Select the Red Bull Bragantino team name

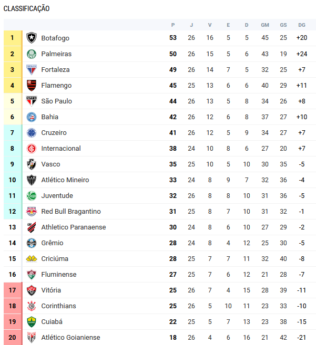(71, 211)
